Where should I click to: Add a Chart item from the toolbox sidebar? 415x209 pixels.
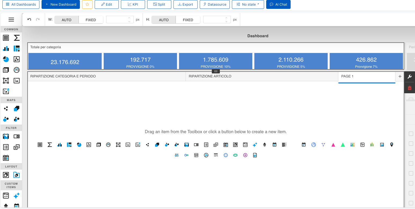click(x=6, y=48)
